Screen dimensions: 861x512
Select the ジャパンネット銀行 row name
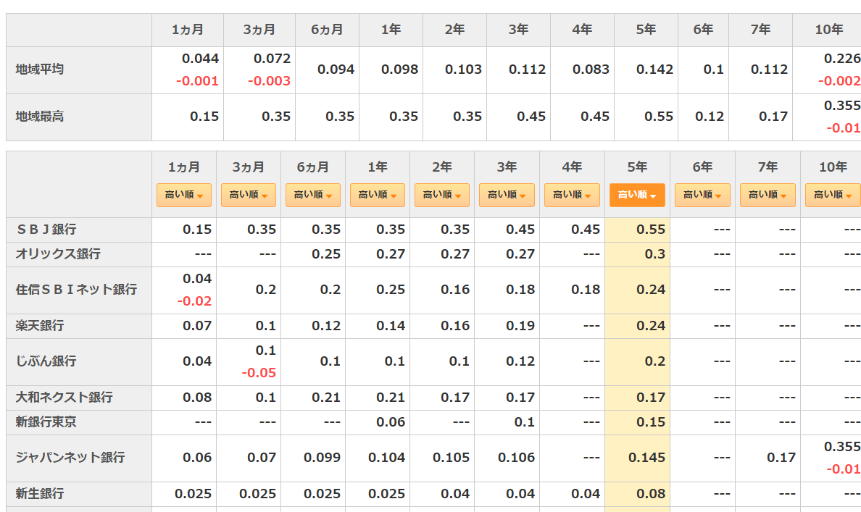[70, 458]
